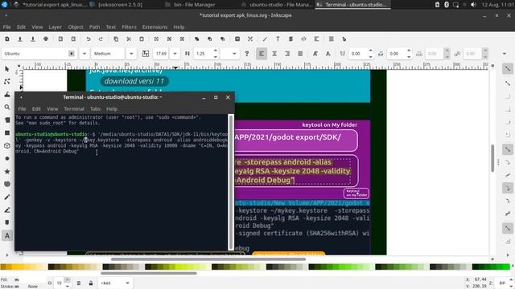515x289 pixels.
Task: Click the Bluetooth icon in system tray
Action: 447,5
